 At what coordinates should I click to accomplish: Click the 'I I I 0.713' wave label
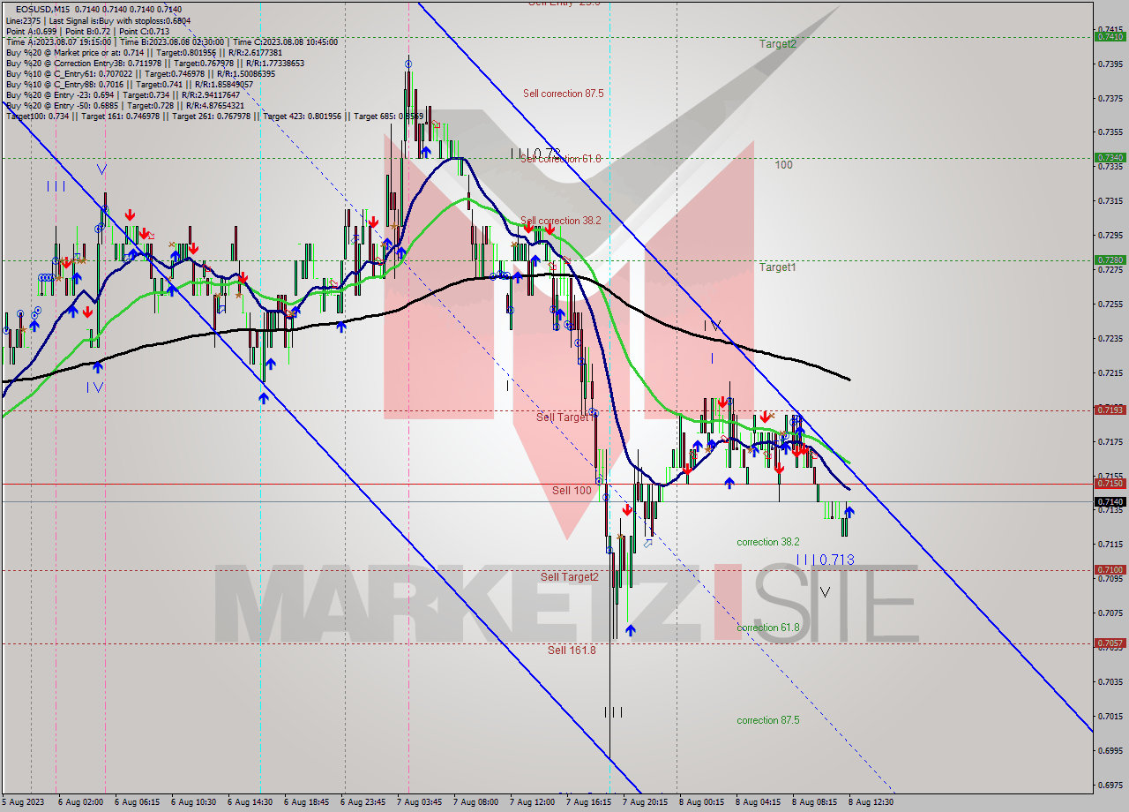click(x=825, y=560)
